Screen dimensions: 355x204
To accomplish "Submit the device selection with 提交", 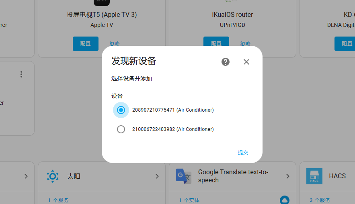I will tap(243, 153).
